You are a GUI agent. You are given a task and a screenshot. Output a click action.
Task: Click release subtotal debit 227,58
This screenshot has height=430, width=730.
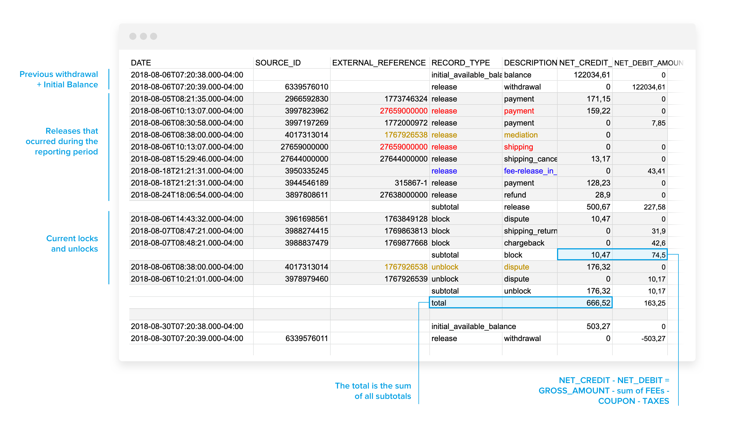pyautogui.click(x=654, y=207)
